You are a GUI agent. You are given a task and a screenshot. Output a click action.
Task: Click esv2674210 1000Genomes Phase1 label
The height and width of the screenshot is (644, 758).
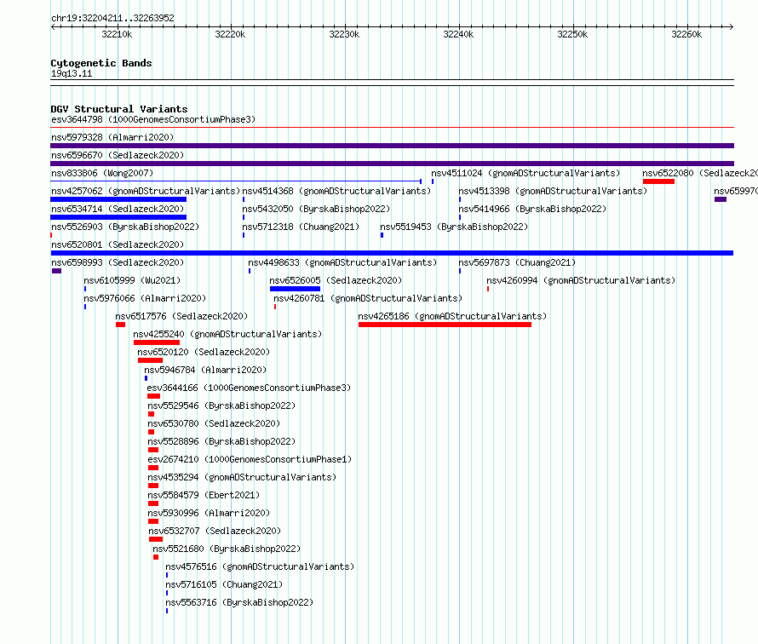(250, 459)
